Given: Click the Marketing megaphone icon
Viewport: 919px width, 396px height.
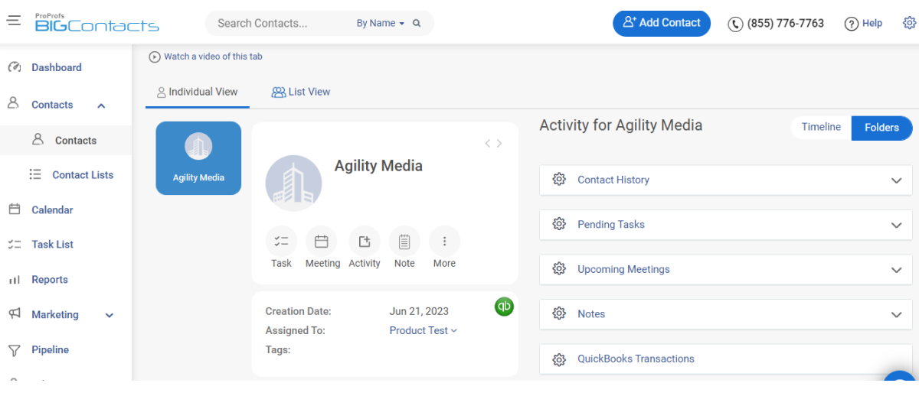Looking at the screenshot, I should [x=14, y=314].
